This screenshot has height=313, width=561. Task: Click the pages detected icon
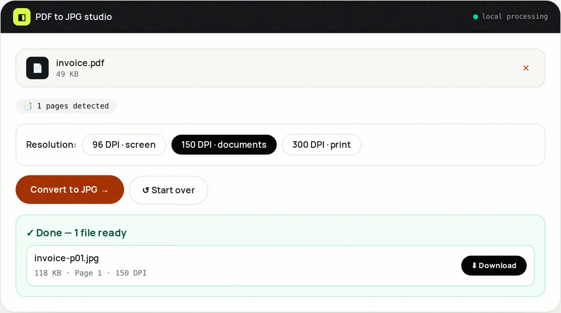pyautogui.click(x=28, y=106)
